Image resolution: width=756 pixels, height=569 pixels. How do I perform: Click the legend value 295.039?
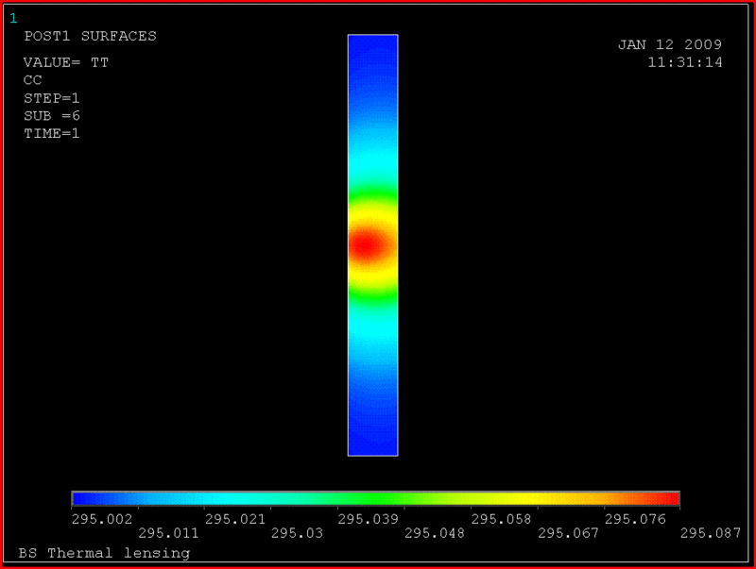click(369, 519)
